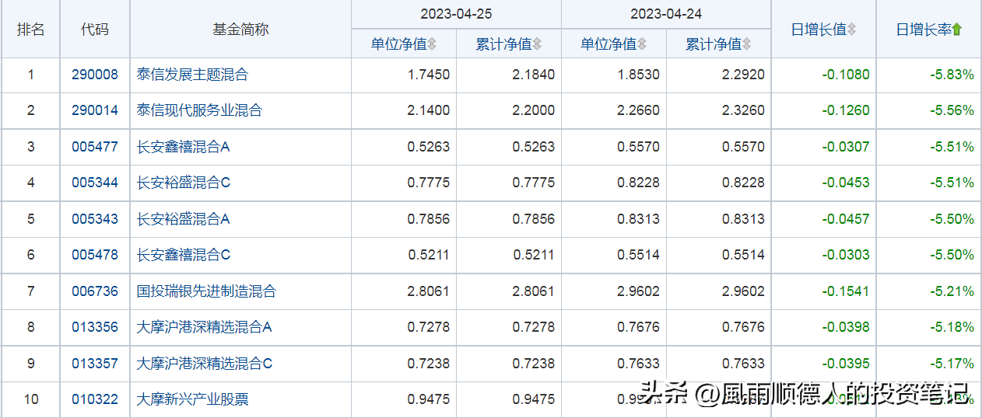Screen dimensions: 982x418
Task: Open 泰信现代服务业混合 fund page
Action: coord(199,111)
